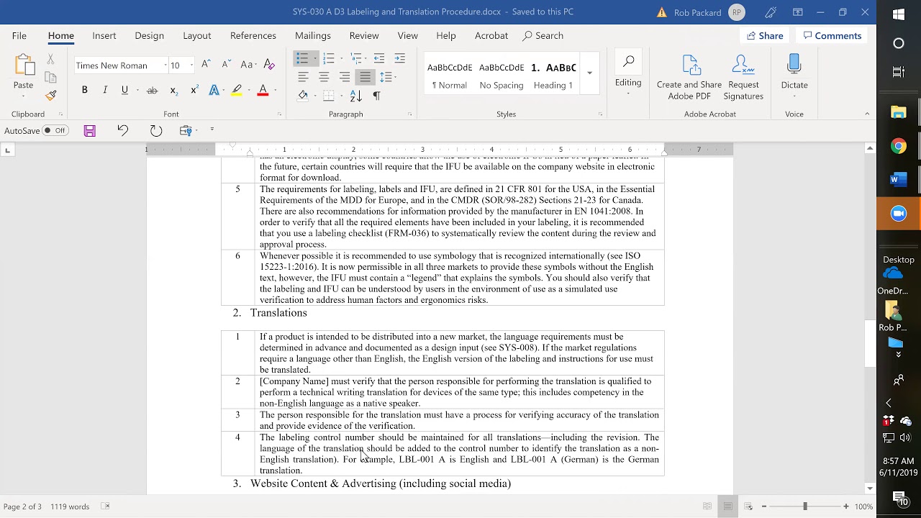The width and height of the screenshot is (921, 518).
Task: Click the Cut scissors icon
Action: click(x=50, y=59)
